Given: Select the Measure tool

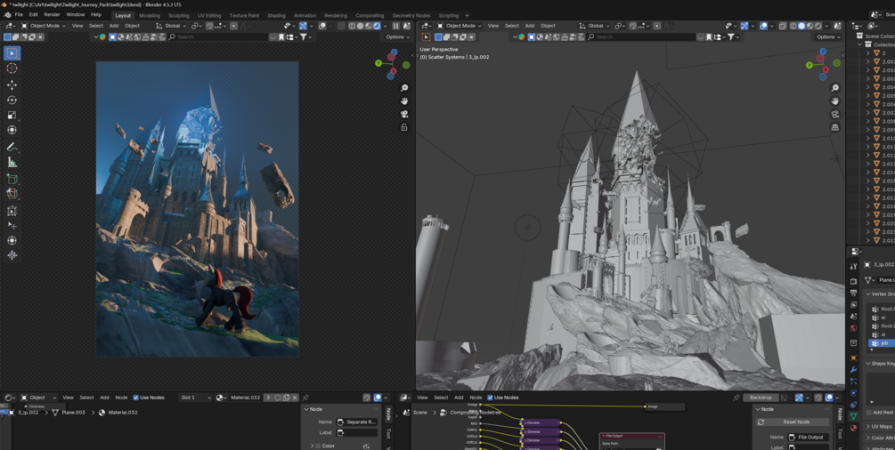Looking at the screenshot, I should click(12, 163).
